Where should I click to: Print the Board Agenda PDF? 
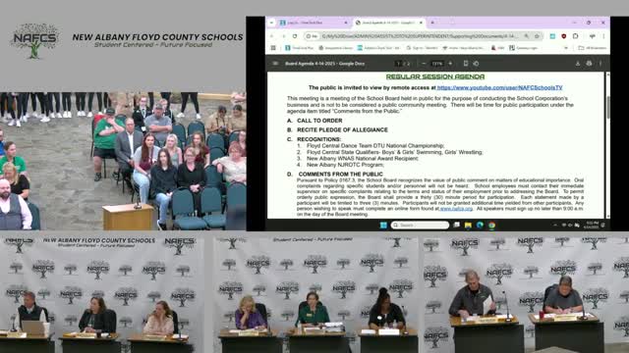[589, 63]
